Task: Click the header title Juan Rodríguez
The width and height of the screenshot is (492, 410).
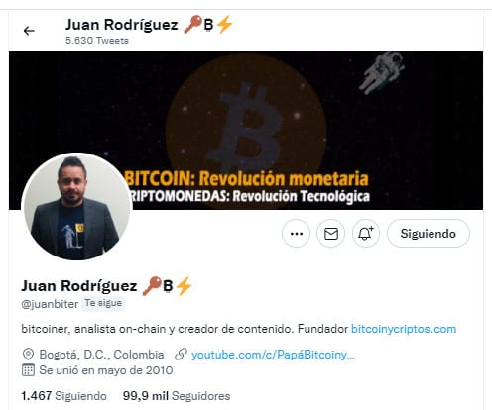Action: pyautogui.click(x=121, y=25)
